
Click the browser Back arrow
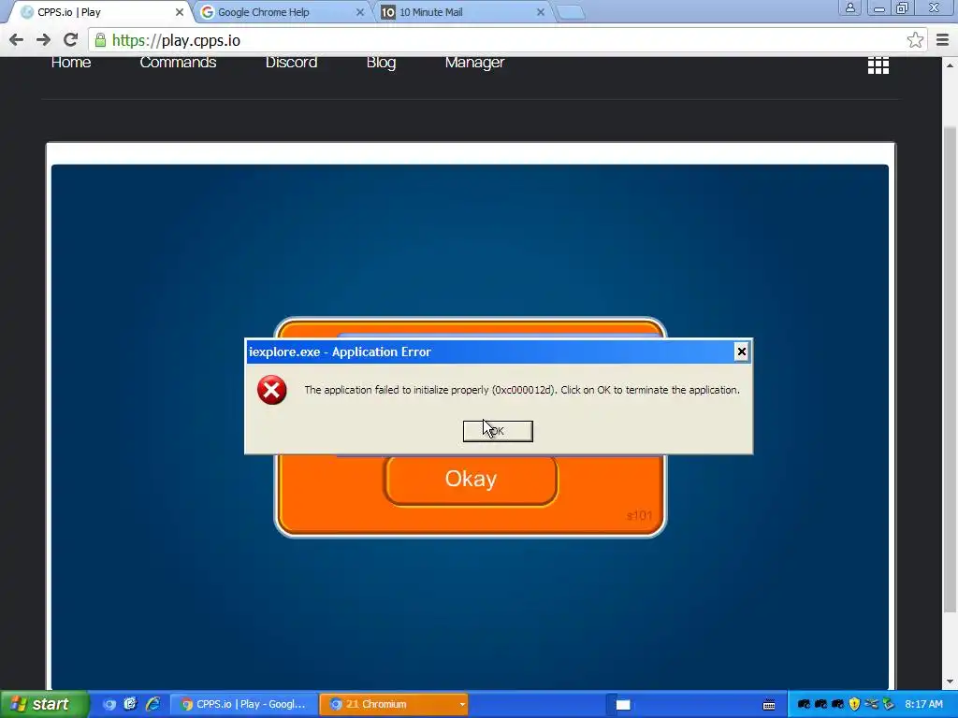pyautogui.click(x=17, y=40)
